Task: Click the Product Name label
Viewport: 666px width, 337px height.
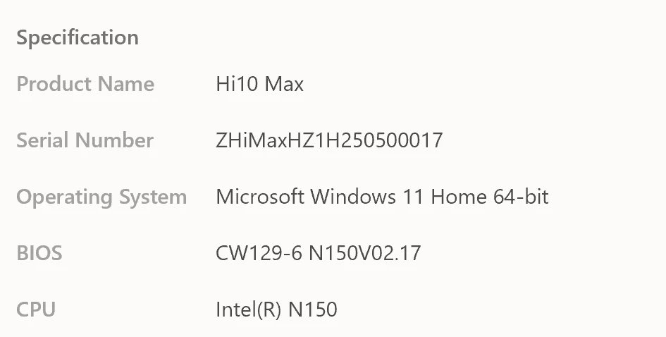Action: coord(85,84)
